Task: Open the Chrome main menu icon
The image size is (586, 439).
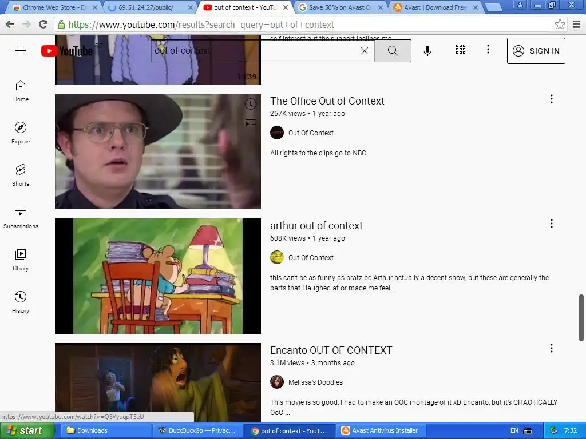Action: coord(577,25)
